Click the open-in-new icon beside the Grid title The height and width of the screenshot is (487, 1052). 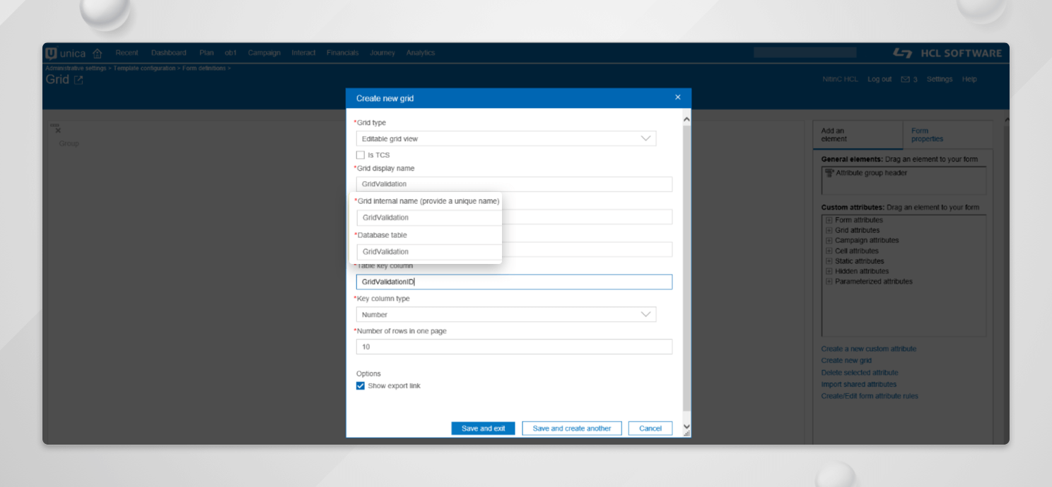78,79
